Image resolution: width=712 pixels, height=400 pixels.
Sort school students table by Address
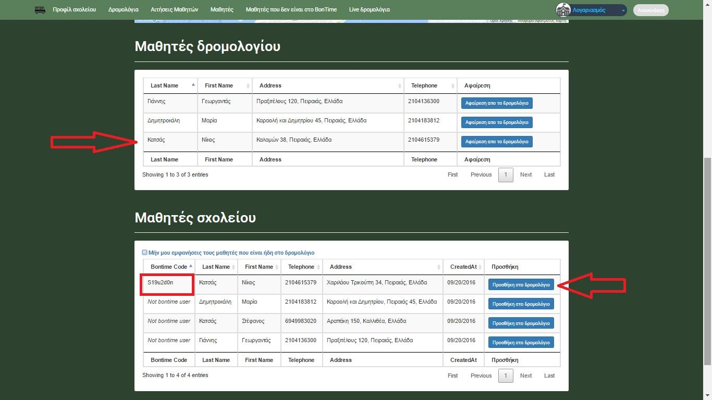click(383, 267)
